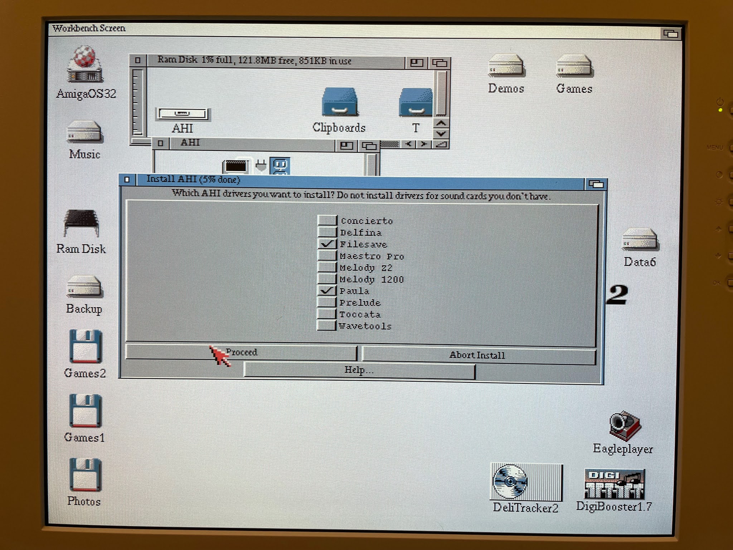Screen dimensions: 733x550
Task: Click Ram Disk scroll up arrow
Action: point(441,124)
